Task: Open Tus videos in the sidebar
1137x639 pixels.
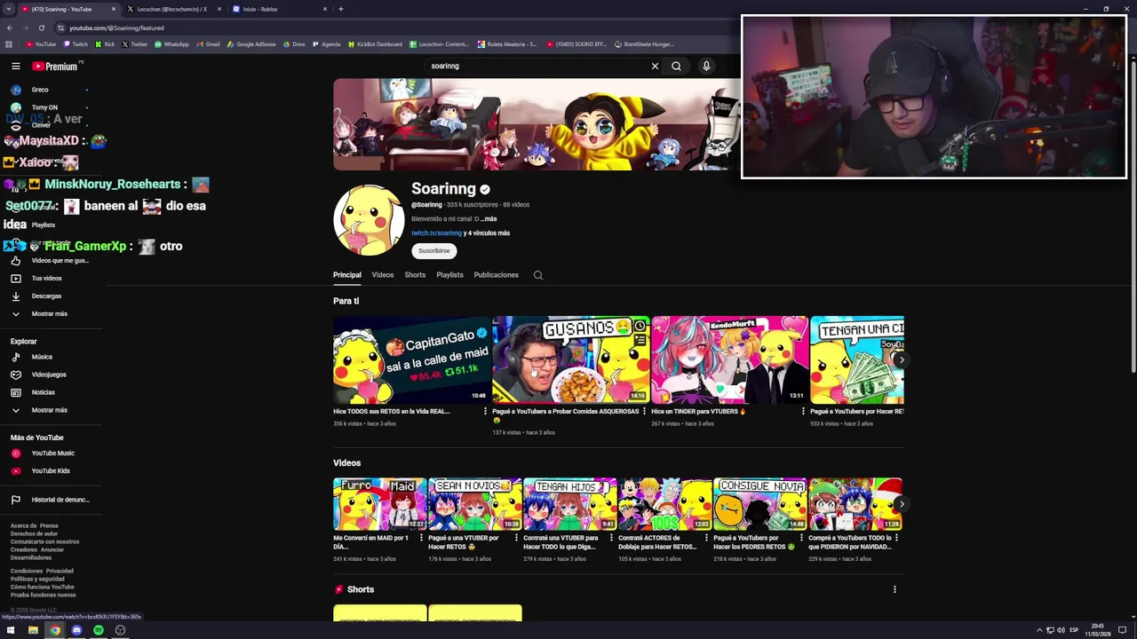Action: tap(46, 278)
